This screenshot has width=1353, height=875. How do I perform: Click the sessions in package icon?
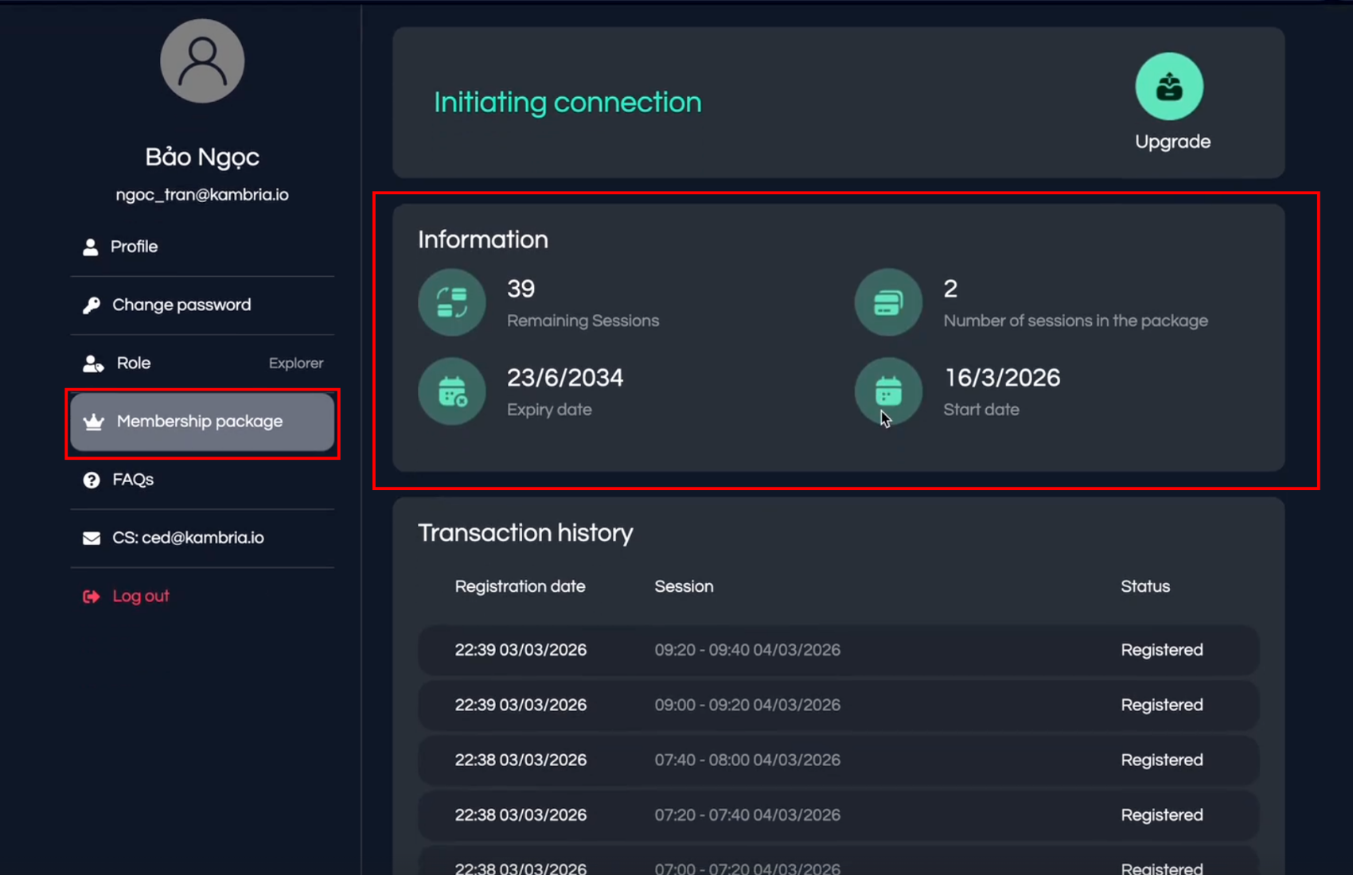tap(888, 303)
